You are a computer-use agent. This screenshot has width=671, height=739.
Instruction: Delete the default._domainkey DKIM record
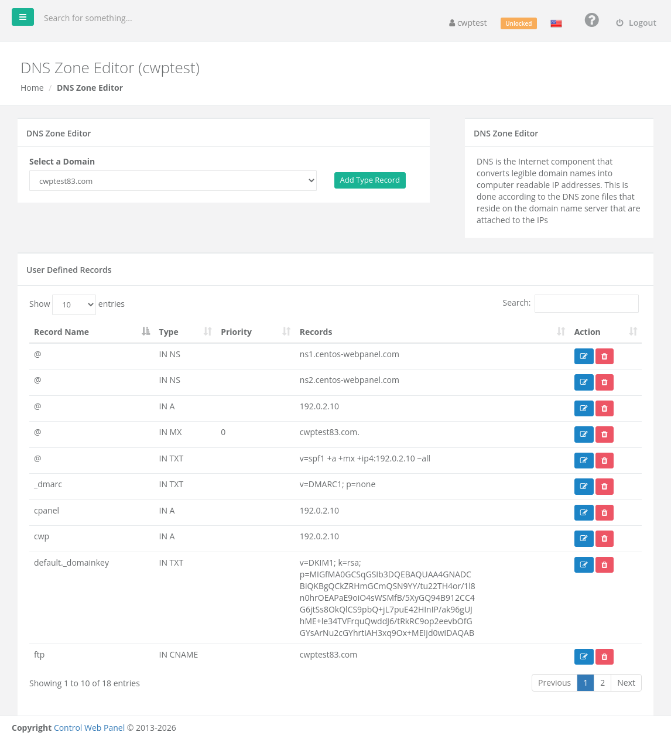pyautogui.click(x=604, y=564)
